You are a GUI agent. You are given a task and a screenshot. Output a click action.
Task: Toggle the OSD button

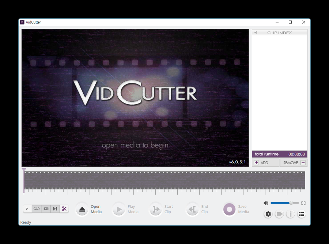(37, 209)
